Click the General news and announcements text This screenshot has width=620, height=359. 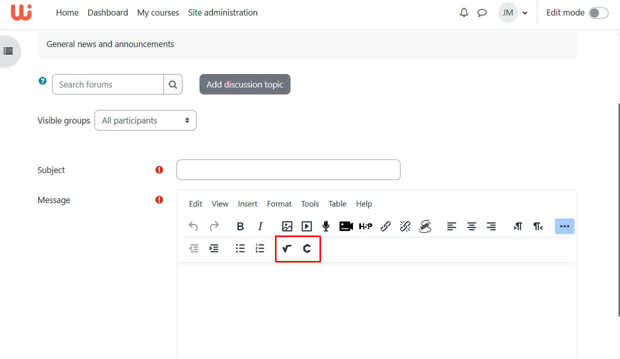(x=110, y=44)
